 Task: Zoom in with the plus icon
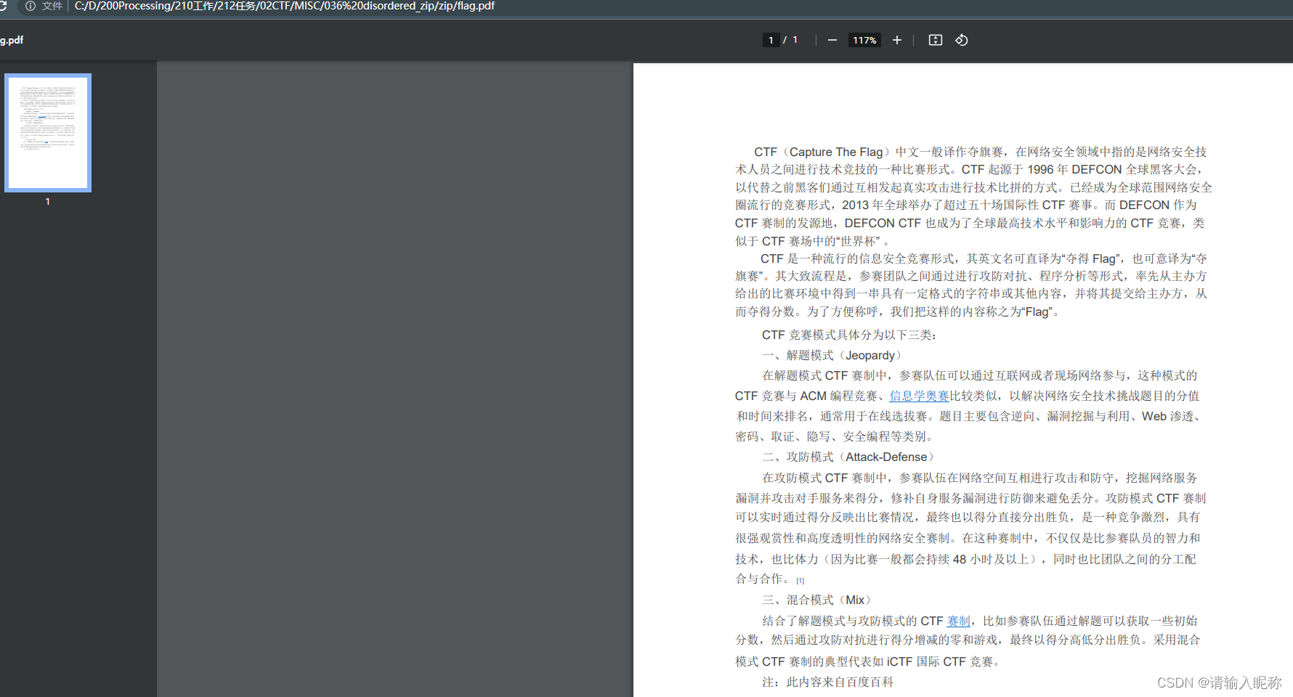click(897, 40)
